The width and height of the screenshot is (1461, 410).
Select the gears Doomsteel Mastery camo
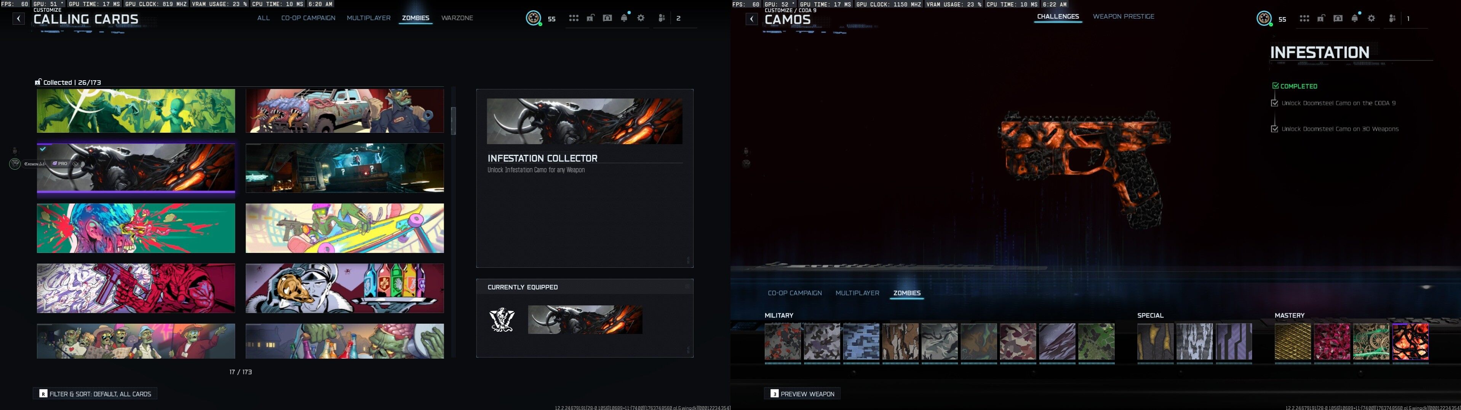[1371, 342]
